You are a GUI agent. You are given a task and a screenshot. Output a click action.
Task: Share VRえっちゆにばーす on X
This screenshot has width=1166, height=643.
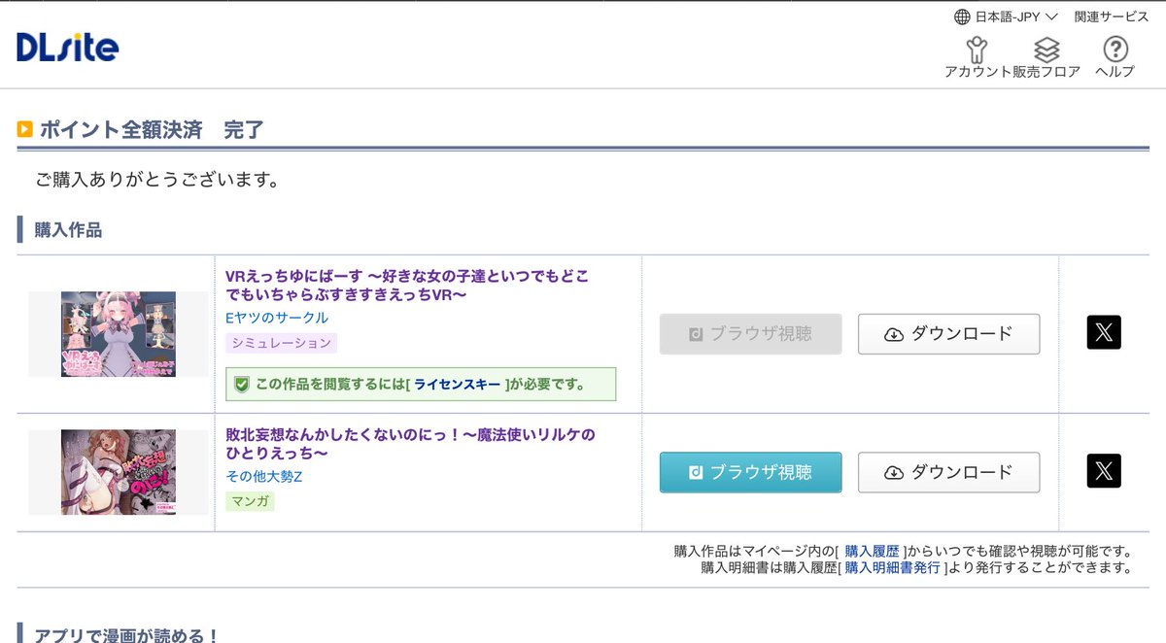[1104, 332]
